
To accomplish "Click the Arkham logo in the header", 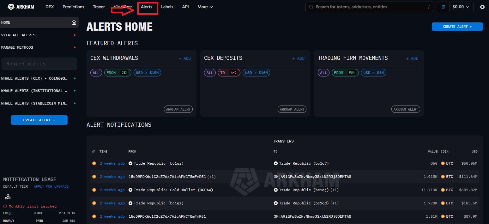I will click(x=21, y=7).
